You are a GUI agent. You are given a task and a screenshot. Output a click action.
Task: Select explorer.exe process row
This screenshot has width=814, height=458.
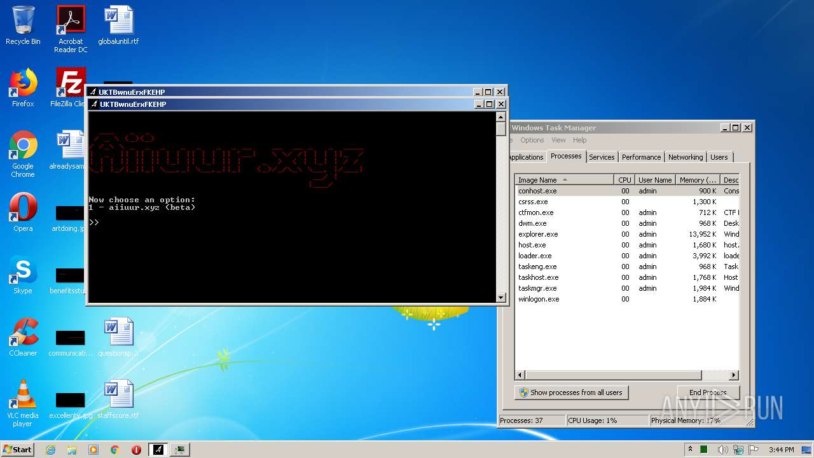click(627, 234)
